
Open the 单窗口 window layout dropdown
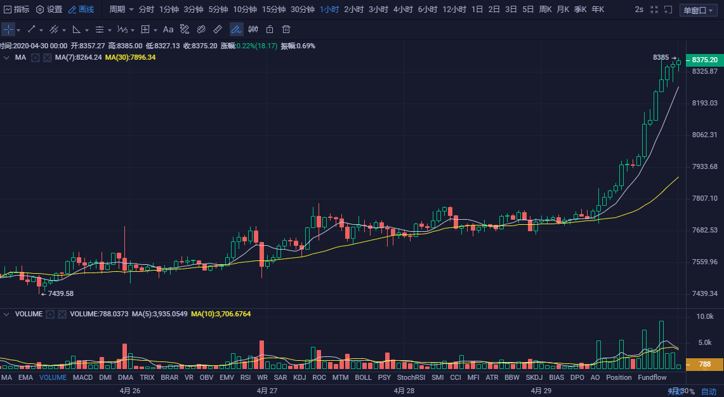(x=698, y=10)
